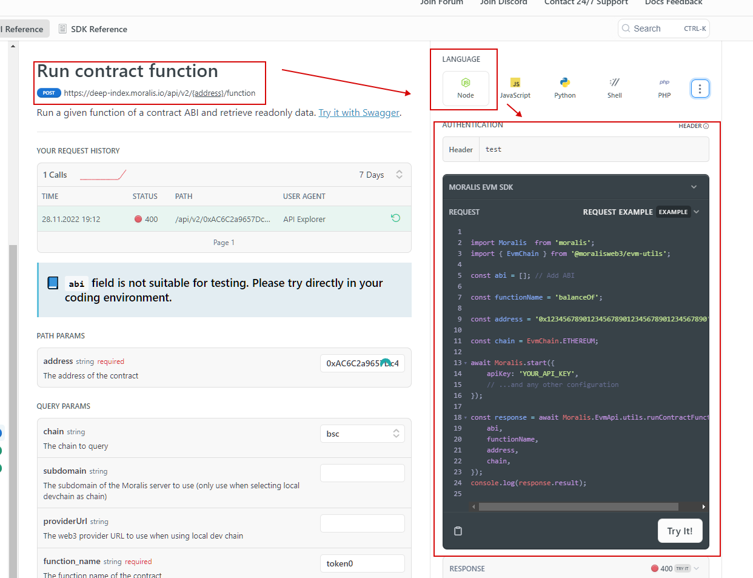Image resolution: width=753 pixels, height=578 pixels.
Task: Open Docs Feedback link
Action: point(674,2)
